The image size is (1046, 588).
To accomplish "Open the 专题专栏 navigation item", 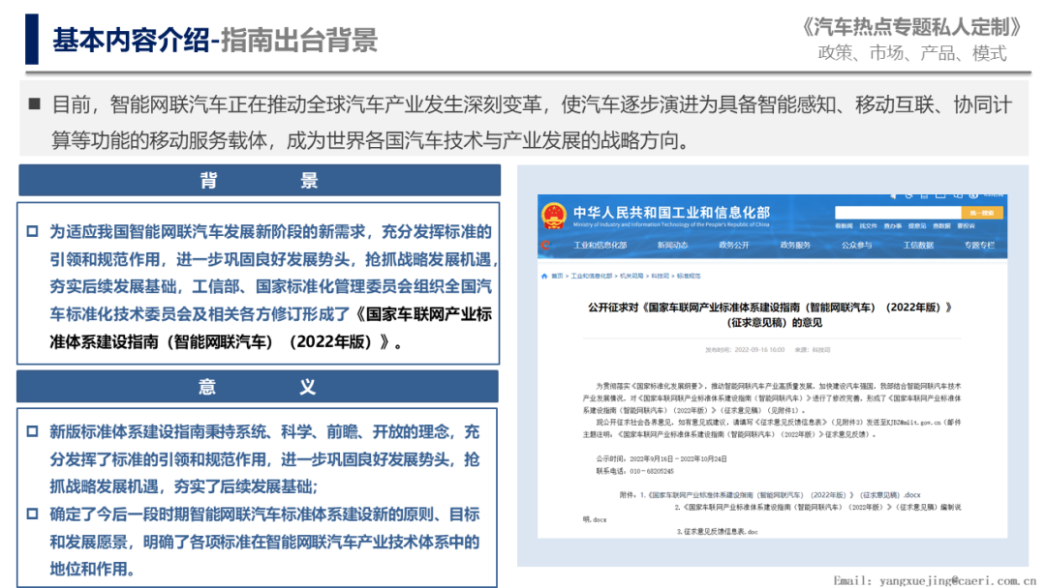I will 979,246.
